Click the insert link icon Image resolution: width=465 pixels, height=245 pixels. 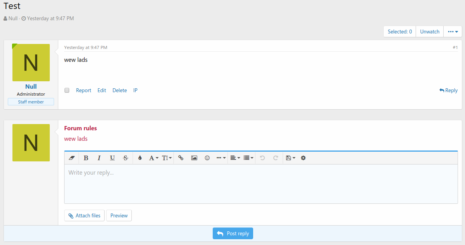click(181, 158)
